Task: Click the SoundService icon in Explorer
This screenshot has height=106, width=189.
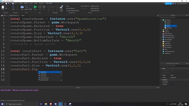Action: pos(163,47)
